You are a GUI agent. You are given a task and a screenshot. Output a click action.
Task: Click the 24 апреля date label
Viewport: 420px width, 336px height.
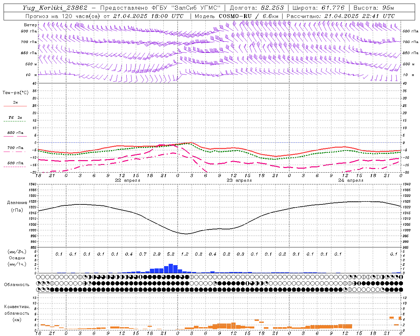point(351,180)
